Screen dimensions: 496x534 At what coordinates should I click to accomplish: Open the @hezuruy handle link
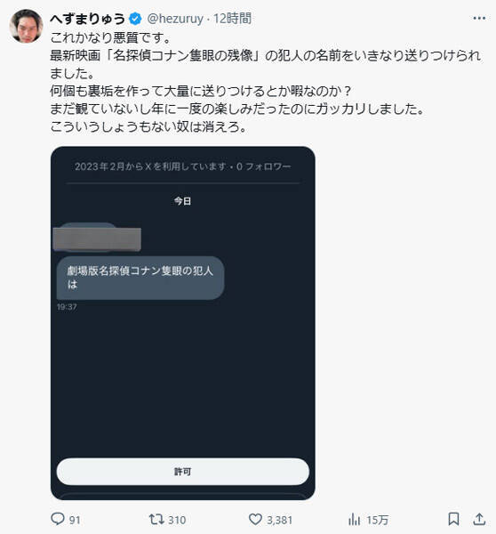pos(175,19)
